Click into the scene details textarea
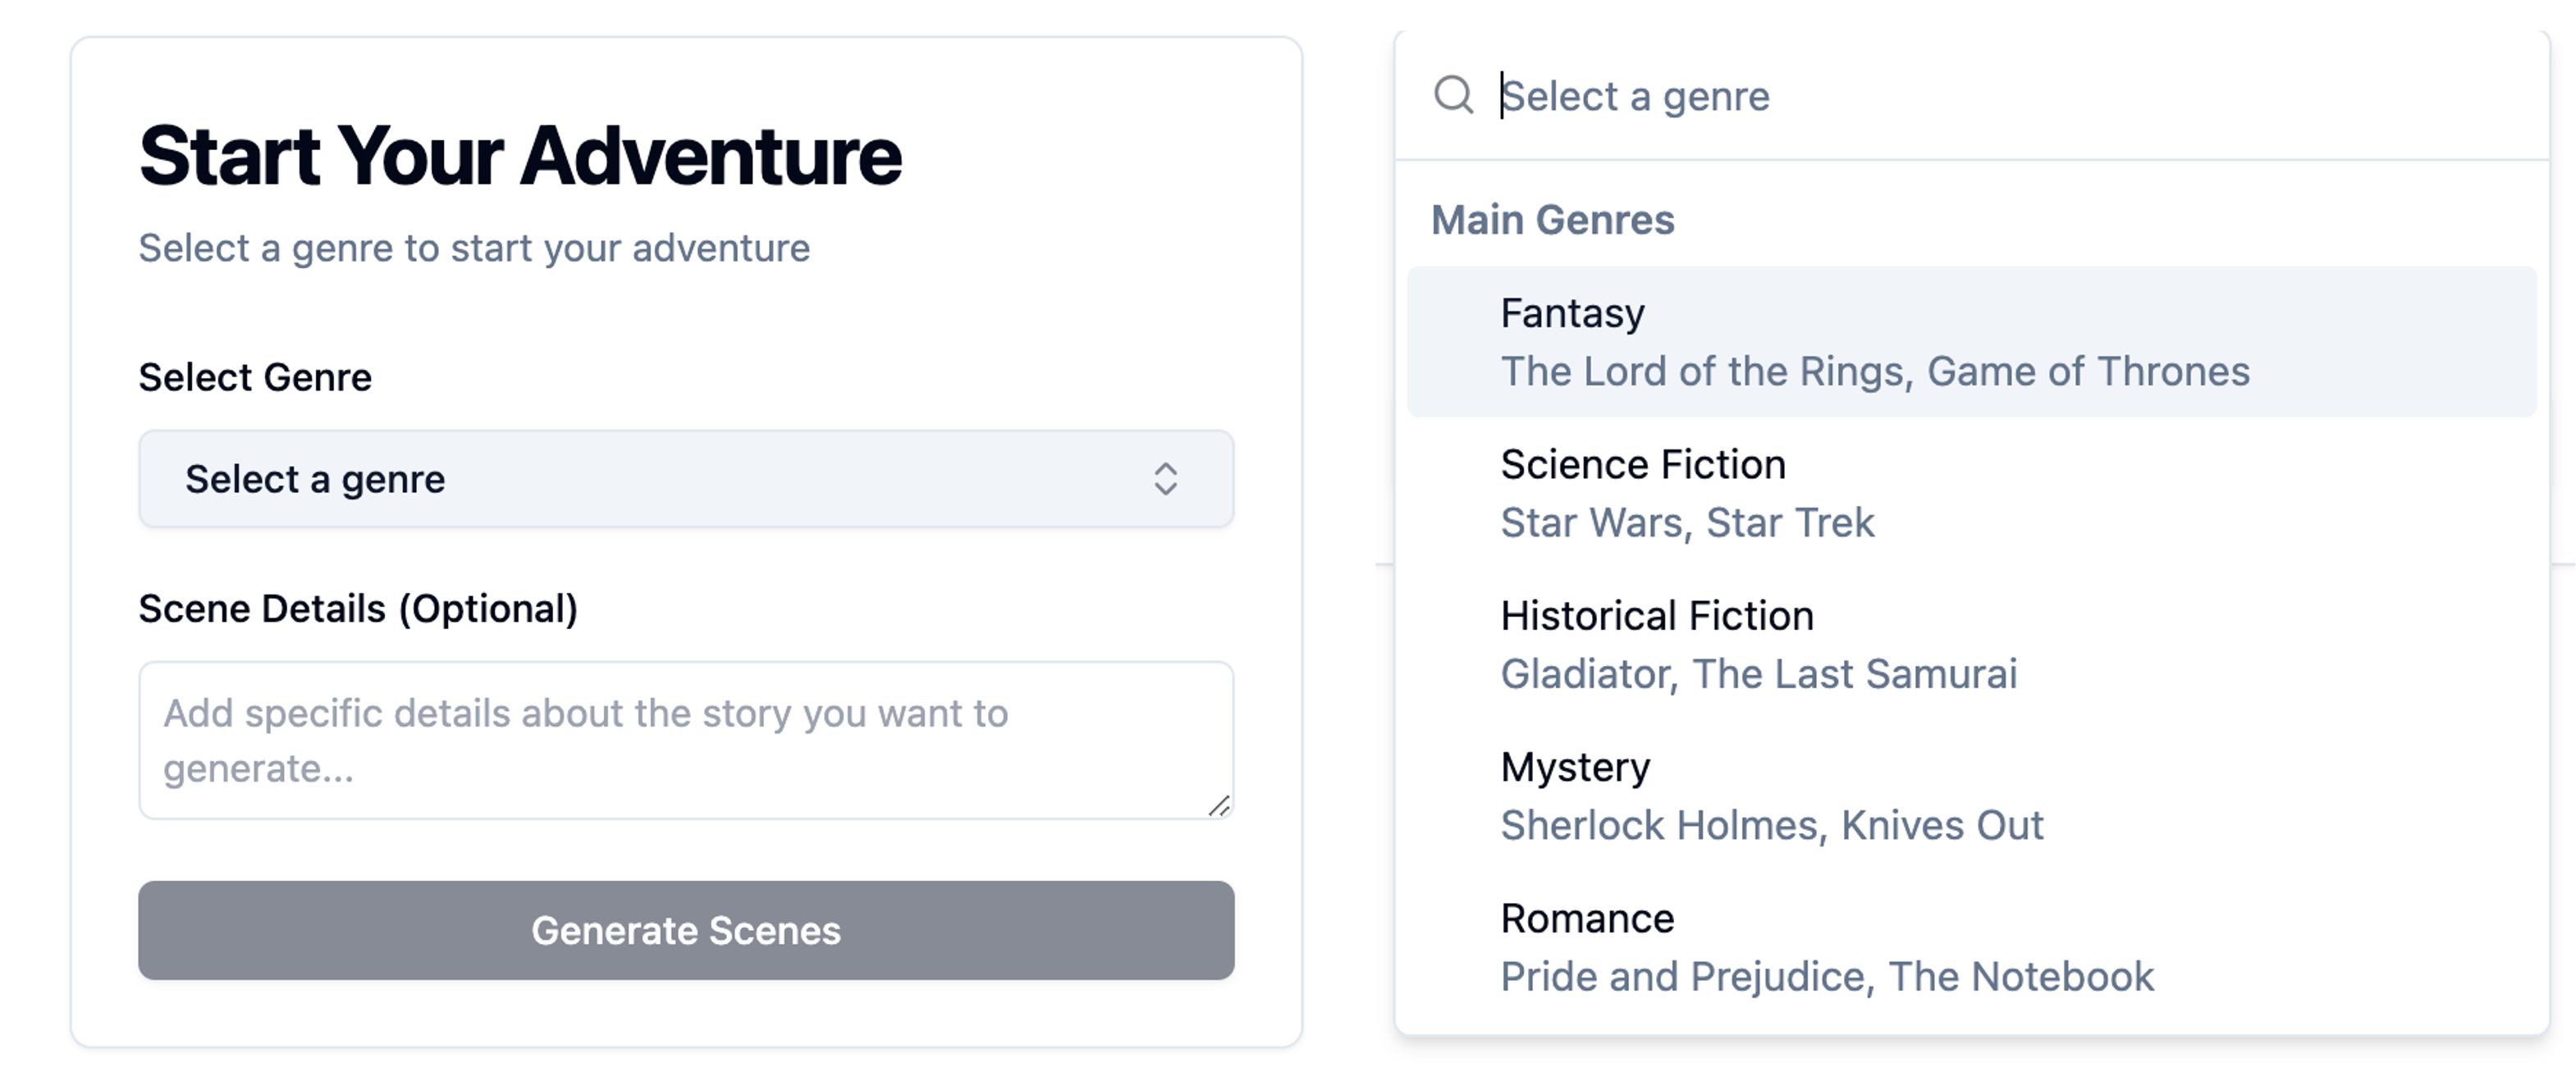Screen dimensions: 2576x1090 [x=685, y=741]
